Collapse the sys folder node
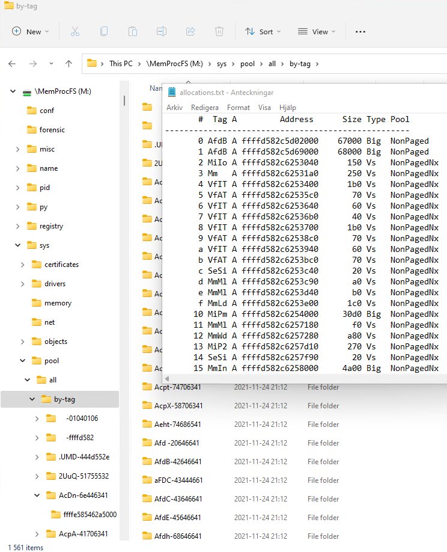 17,245
